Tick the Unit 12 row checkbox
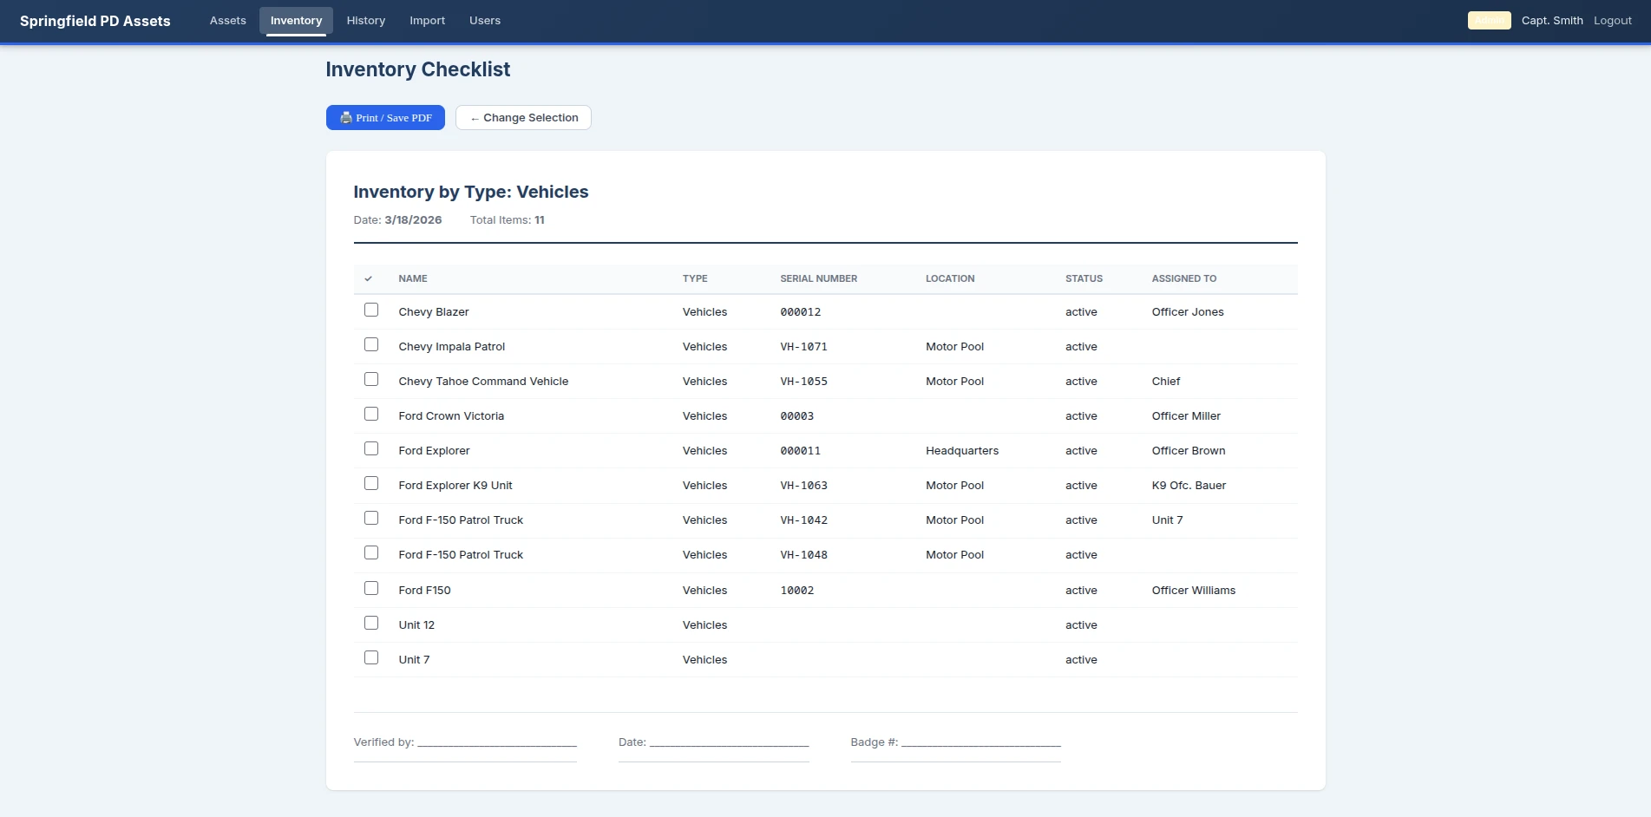The width and height of the screenshot is (1651, 817). (x=371, y=623)
